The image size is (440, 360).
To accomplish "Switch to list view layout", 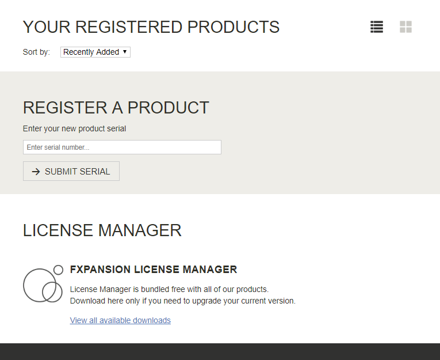I will [x=377, y=27].
